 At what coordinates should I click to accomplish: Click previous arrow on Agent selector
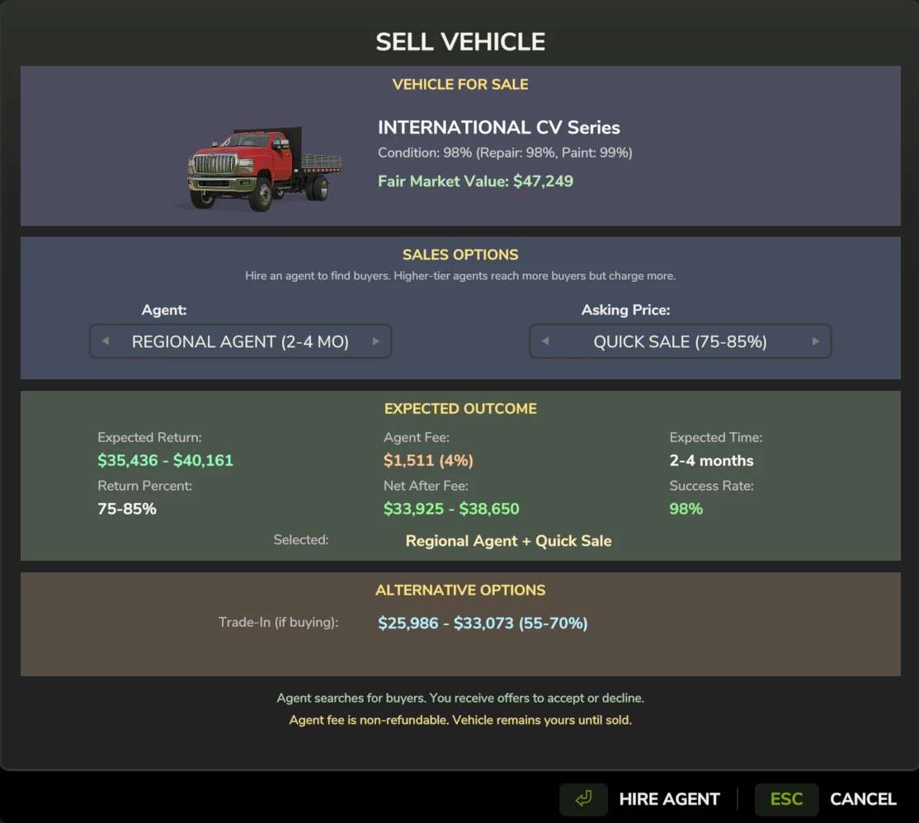[x=105, y=341]
